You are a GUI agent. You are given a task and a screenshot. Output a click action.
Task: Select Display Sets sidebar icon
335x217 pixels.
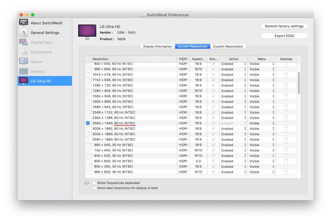pos(24,42)
